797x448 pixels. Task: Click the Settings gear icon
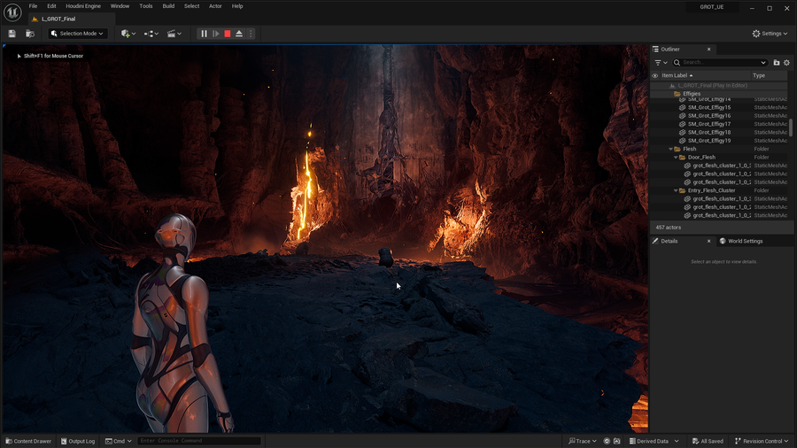[756, 34]
